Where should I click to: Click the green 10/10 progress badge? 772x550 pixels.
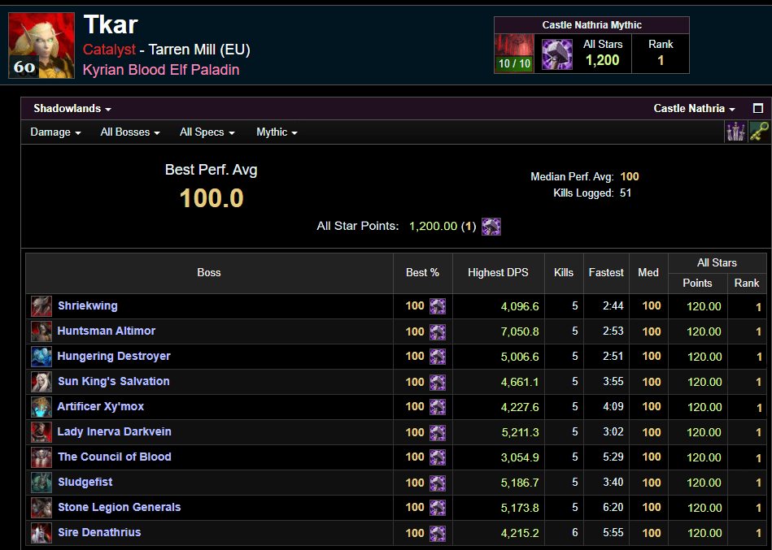513,63
